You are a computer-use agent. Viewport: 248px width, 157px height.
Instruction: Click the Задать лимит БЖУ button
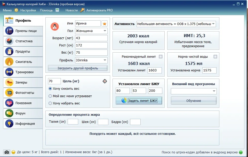click(139, 101)
